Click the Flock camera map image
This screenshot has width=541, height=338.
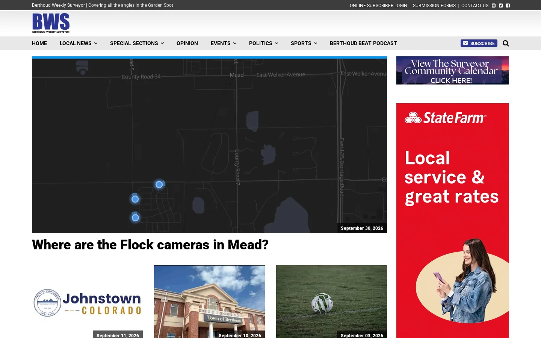[x=209, y=146]
